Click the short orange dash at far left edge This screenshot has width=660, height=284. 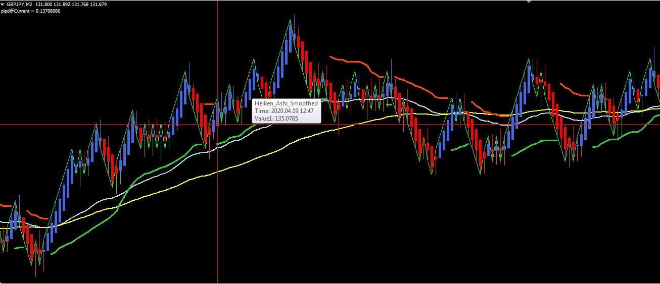pyautogui.click(x=6, y=205)
